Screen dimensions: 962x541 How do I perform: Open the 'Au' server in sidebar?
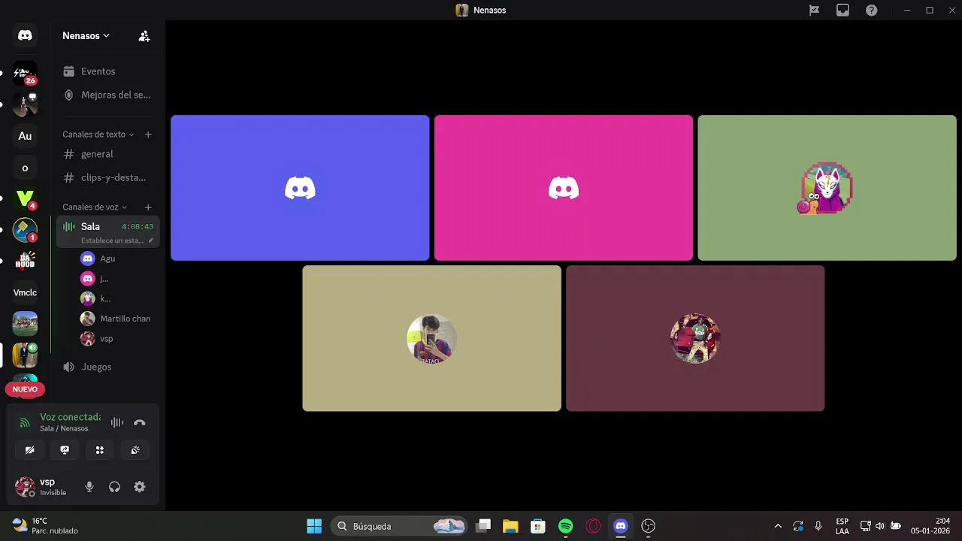(25, 136)
